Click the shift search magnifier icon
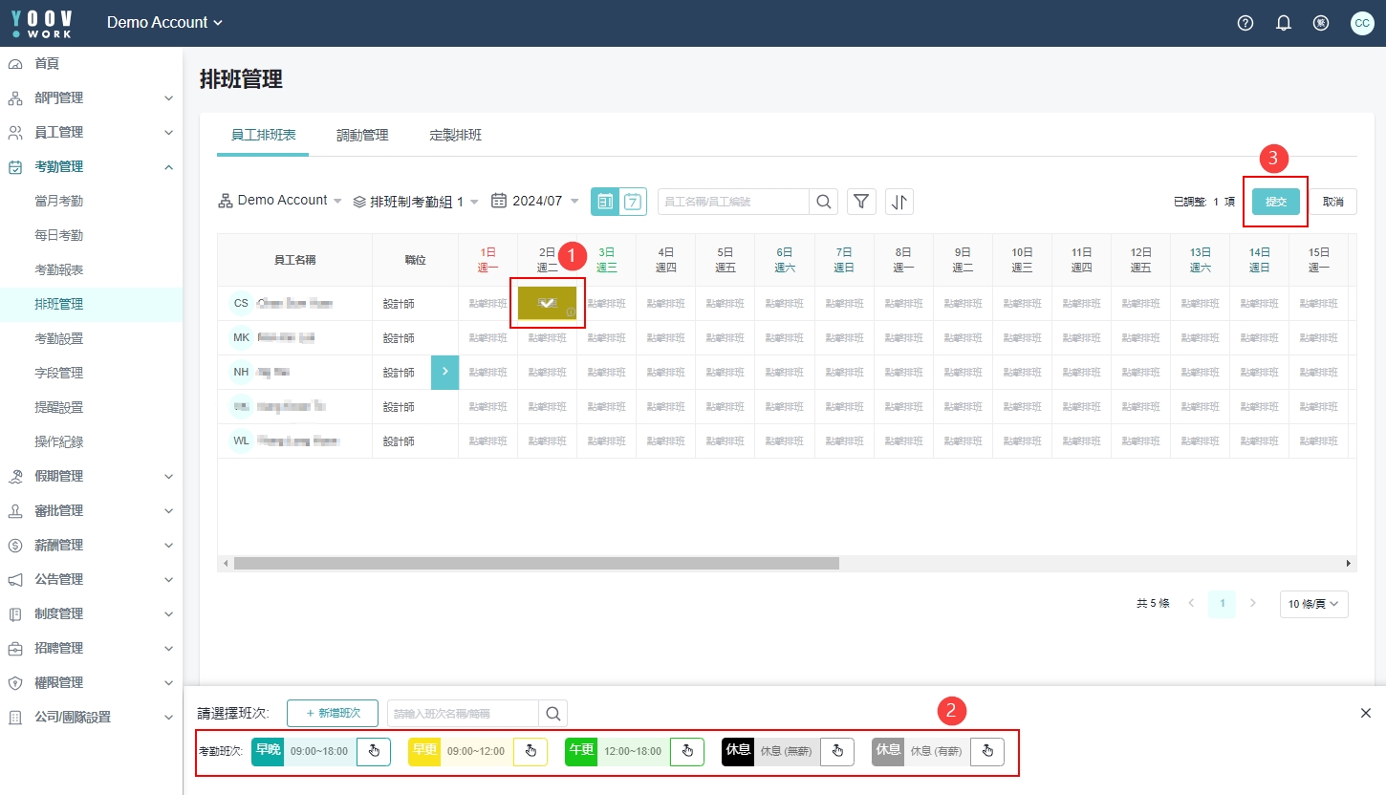Screen dimensions: 1386x795 (553, 714)
